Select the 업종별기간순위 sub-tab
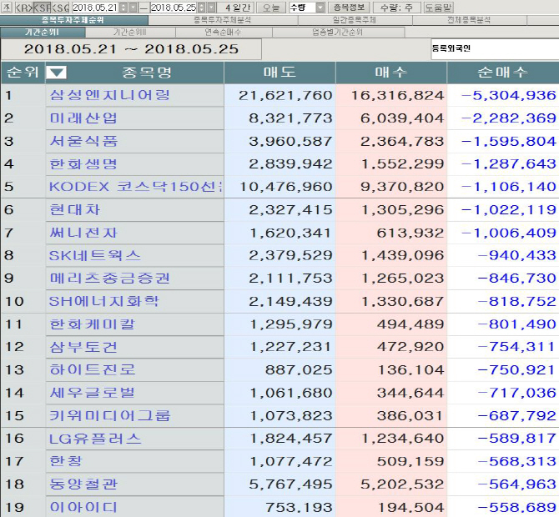The image size is (559, 517). 338,33
